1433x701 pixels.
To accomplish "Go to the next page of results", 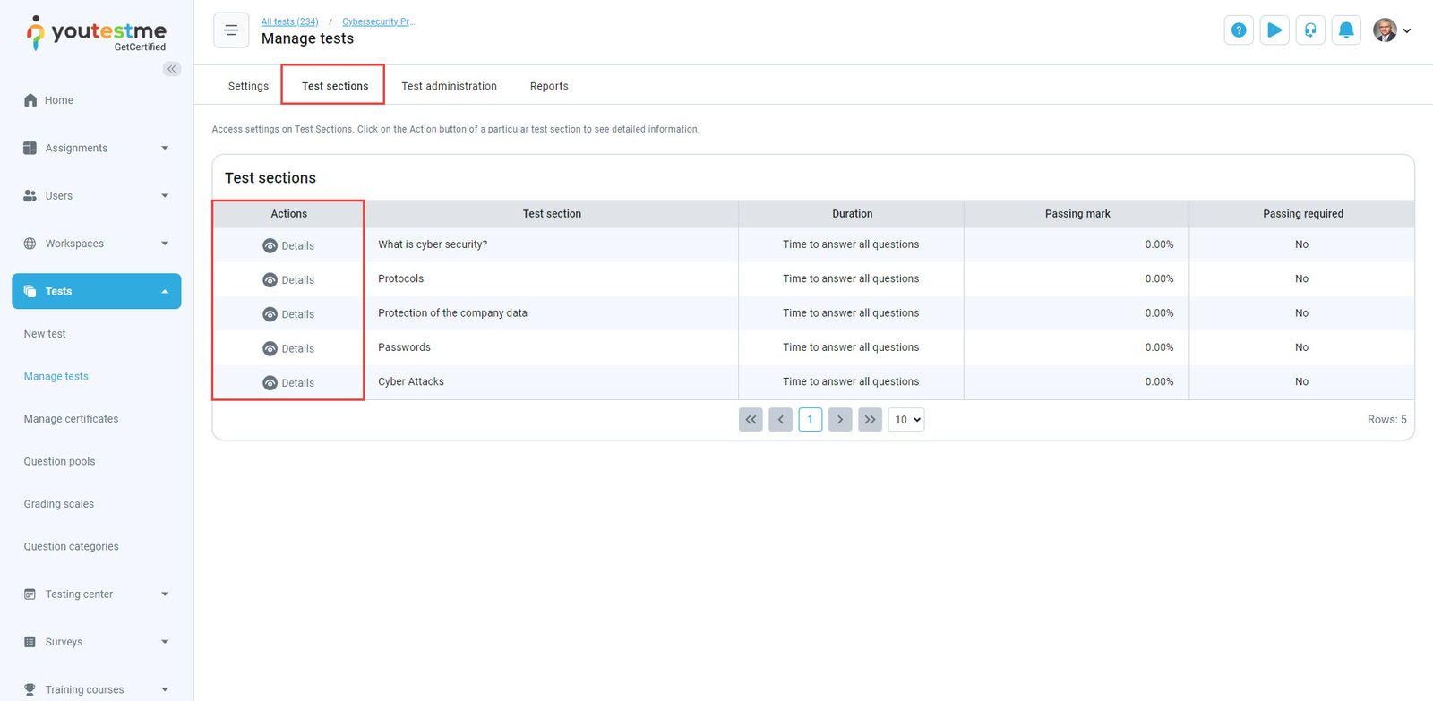I will [x=840, y=420].
